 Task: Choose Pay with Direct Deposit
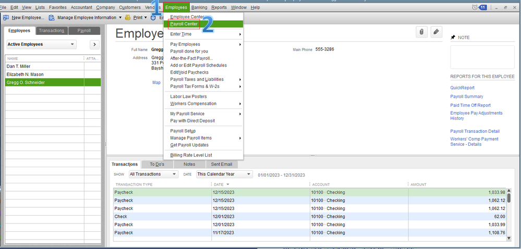coord(192,121)
